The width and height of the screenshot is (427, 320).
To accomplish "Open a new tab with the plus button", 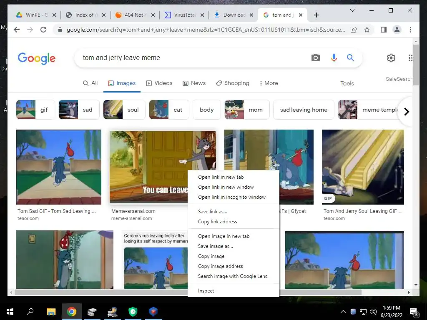I will pyautogui.click(x=316, y=15).
